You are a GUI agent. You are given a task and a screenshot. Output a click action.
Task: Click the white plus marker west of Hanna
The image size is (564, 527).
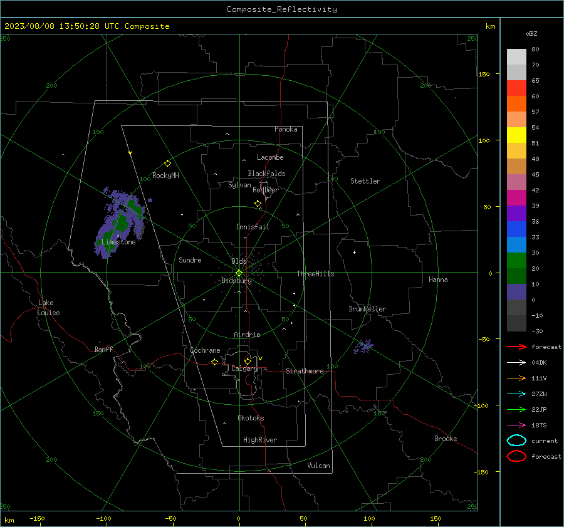pyautogui.click(x=354, y=252)
